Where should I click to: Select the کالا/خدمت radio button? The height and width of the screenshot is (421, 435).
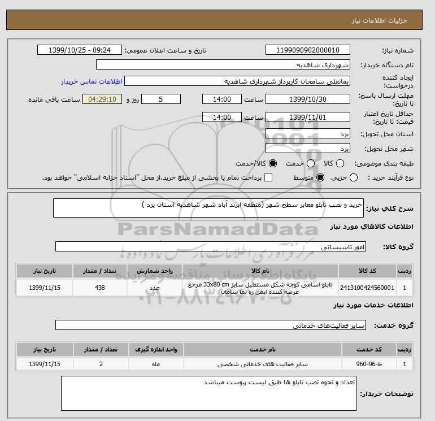point(273,163)
